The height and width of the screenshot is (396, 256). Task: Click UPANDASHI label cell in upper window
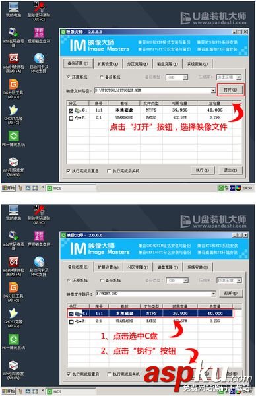click(x=124, y=117)
